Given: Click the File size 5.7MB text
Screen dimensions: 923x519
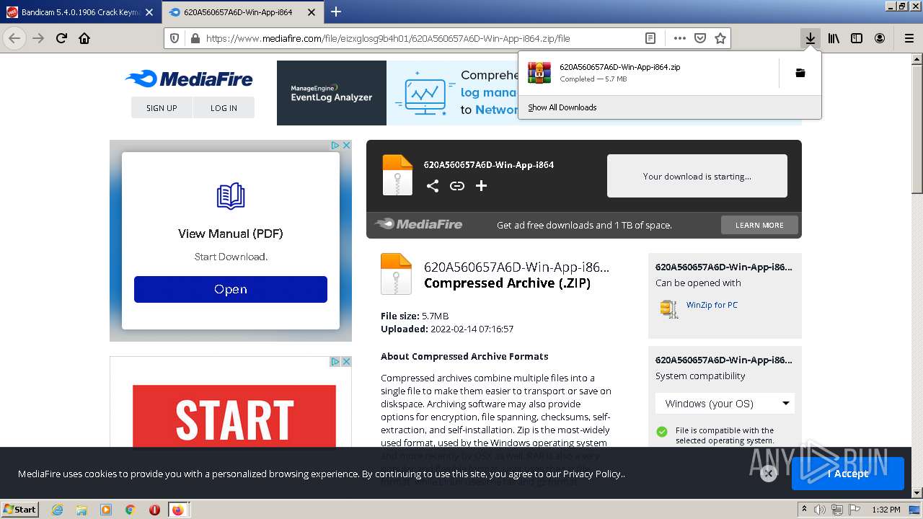Looking at the screenshot, I should [415, 316].
